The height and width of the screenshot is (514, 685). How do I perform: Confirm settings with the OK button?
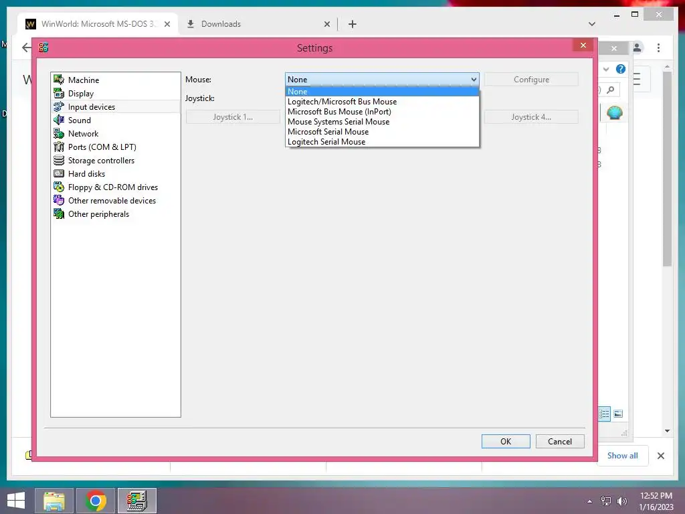click(x=506, y=442)
